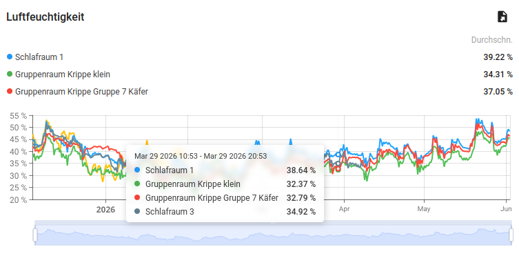Click the red Gruppe 7 Käfer legend dot
The height and width of the screenshot is (256, 519).
tap(10, 91)
